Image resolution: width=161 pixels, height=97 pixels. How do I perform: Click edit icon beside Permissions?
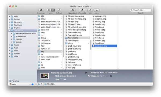(x=111, y=76)
